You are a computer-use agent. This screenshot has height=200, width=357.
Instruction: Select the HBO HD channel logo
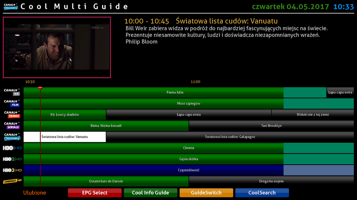click(12, 148)
